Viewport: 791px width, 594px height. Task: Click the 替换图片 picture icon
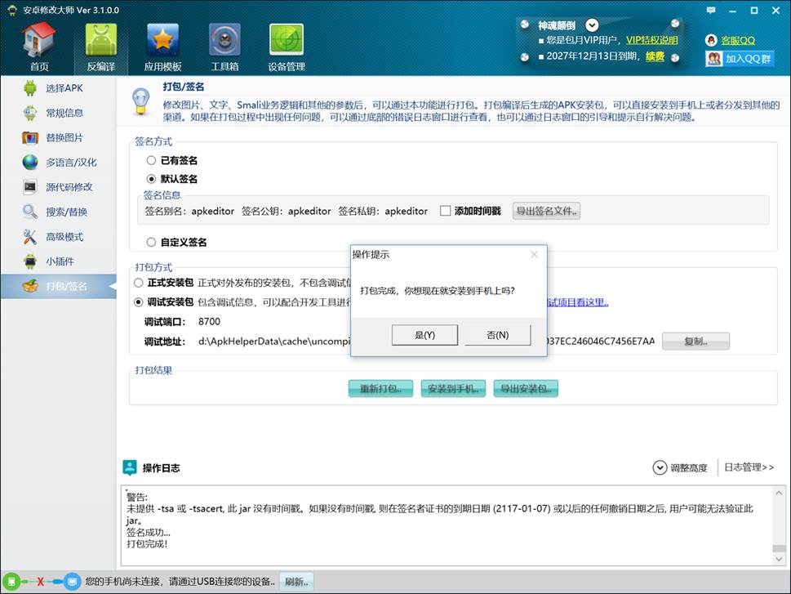(30, 137)
